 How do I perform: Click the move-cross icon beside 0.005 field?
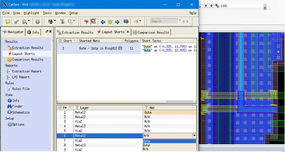click(217, 6)
